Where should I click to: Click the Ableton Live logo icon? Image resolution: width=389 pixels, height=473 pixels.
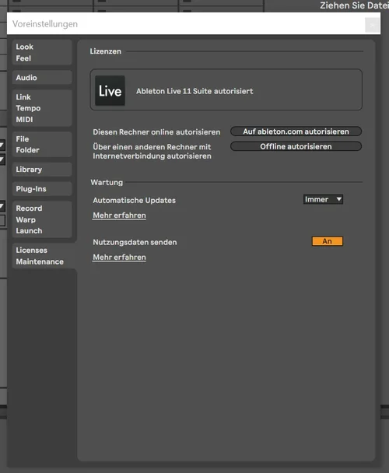110,90
